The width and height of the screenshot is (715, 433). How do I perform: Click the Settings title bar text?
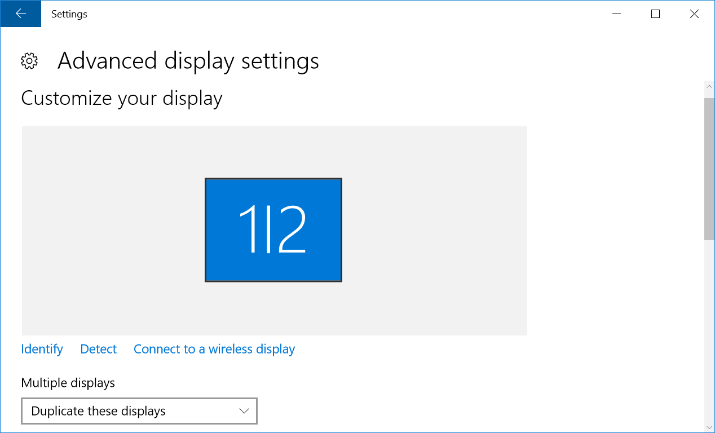69,14
